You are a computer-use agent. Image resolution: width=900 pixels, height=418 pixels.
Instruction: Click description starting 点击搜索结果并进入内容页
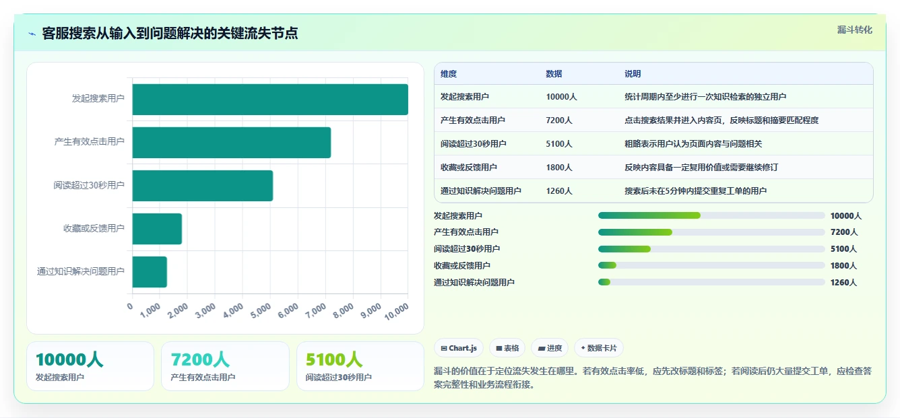721,120
